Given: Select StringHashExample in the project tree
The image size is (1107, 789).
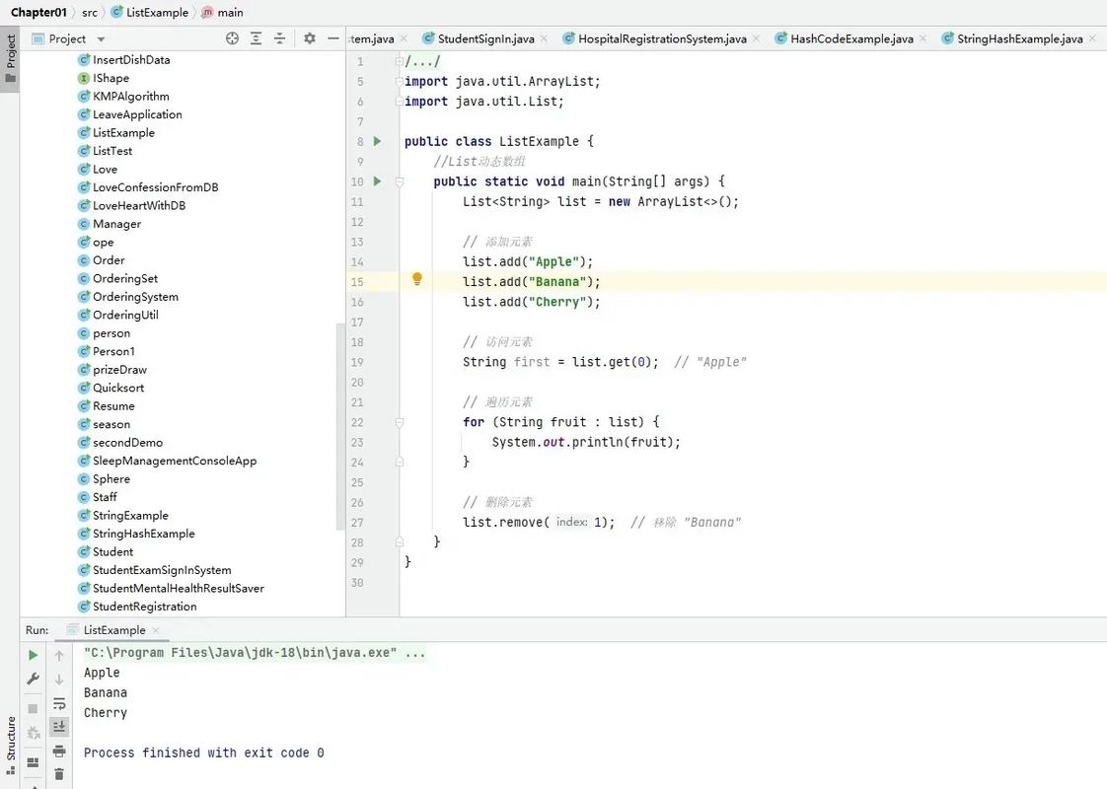Looking at the screenshot, I should coord(143,534).
